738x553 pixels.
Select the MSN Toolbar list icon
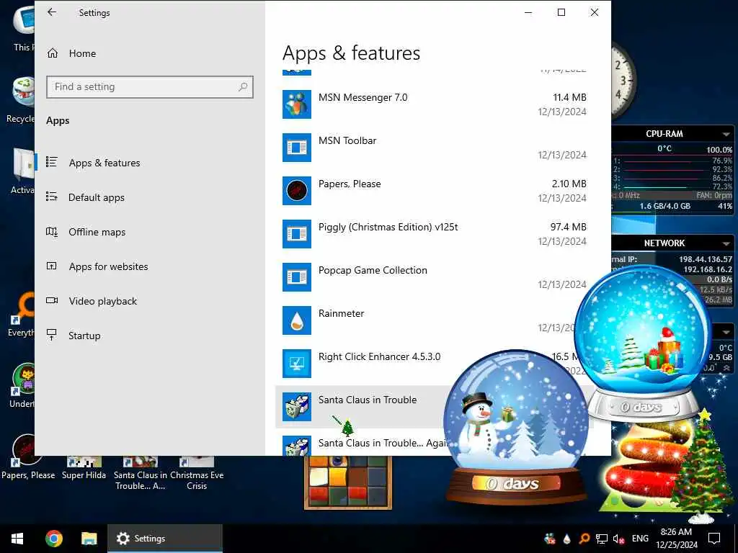point(296,148)
